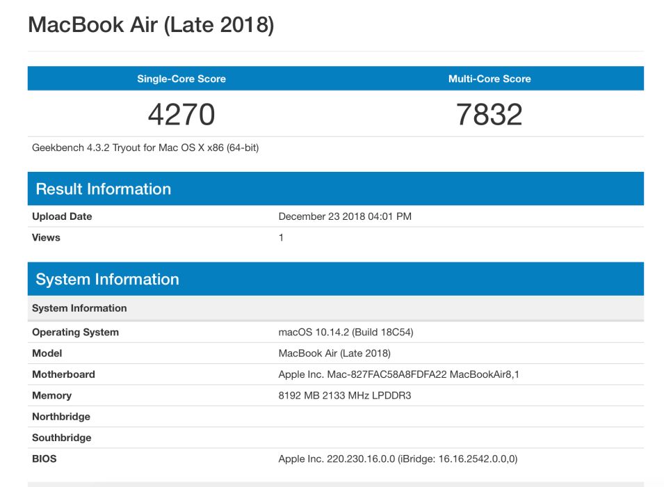Viewport: 664px width, 487px height.
Task: Select the Single-Core Score header
Action: (x=181, y=79)
